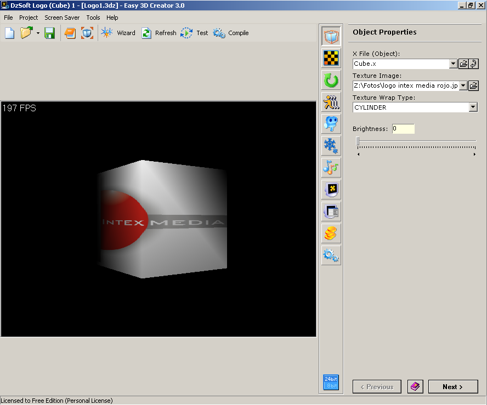Click the left arrow under Brightness slider
This screenshot has height=405, width=487.
pyautogui.click(x=359, y=154)
